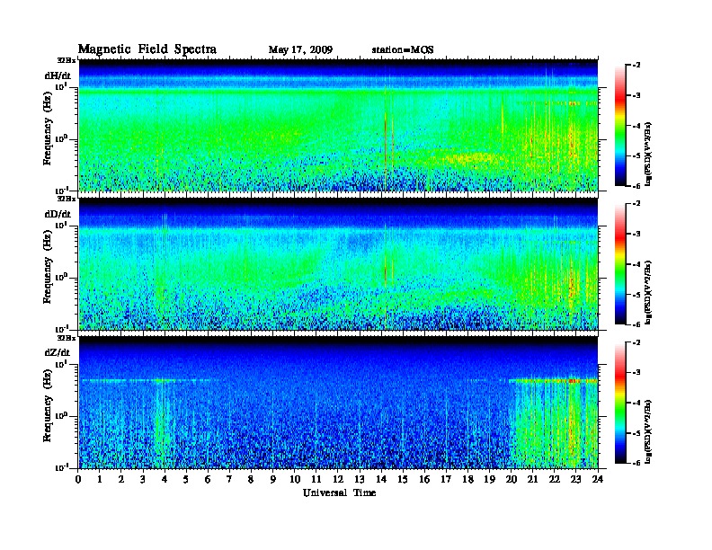Click the date text "May 17, 2009"

pos(300,50)
